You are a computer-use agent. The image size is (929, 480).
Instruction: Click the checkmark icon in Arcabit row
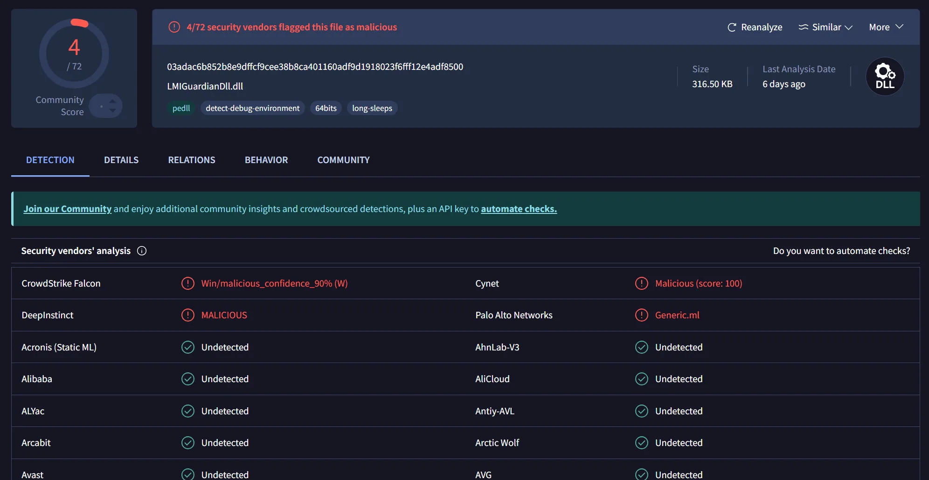click(187, 443)
